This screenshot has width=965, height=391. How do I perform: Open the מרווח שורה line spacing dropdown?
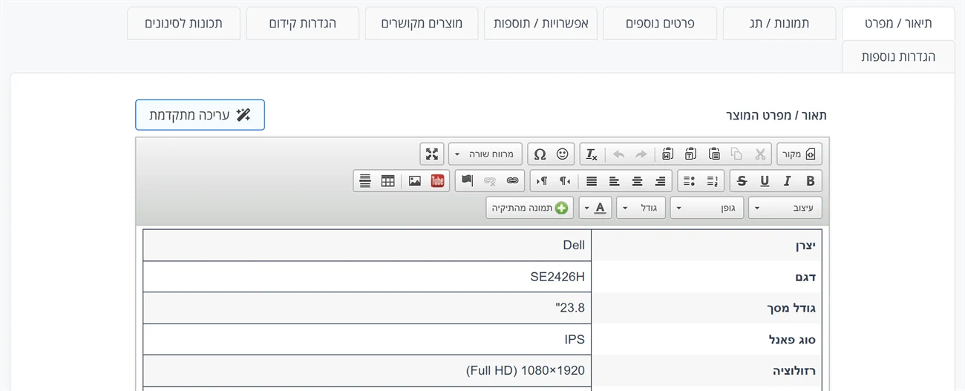click(x=485, y=154)
